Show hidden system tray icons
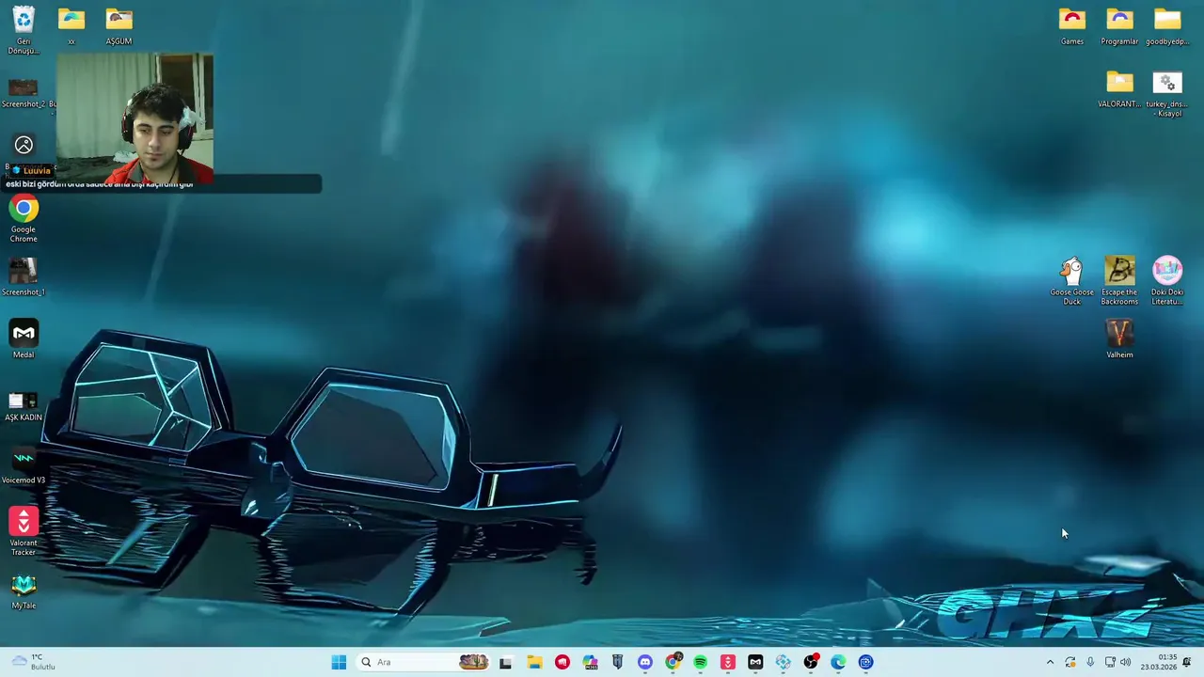The width and height of the screenshot is (1204, 677). (x=1050, y=662)
